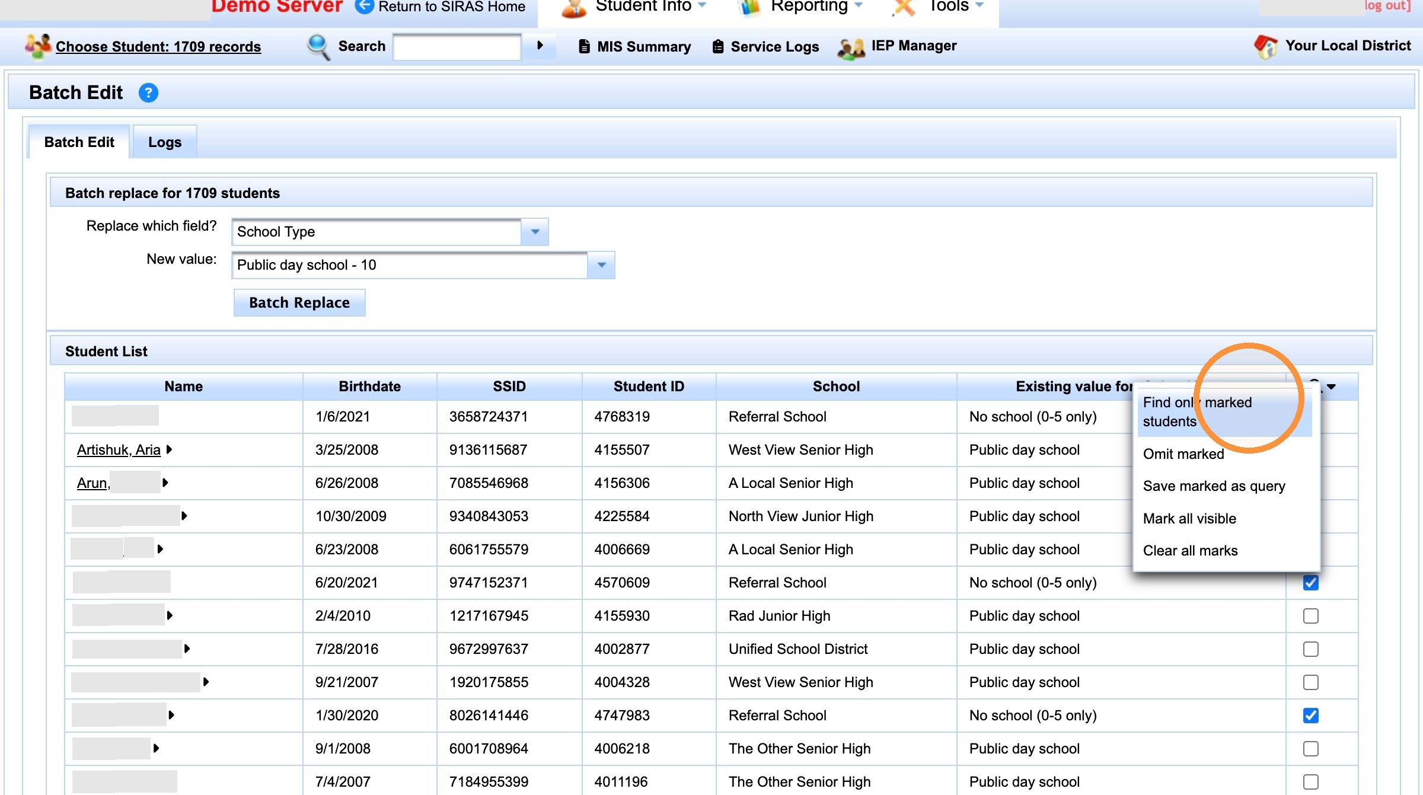Check mark box for Rad Junior High row
Image resolution: width=1423 pixels, height=795 pixels.
tap(1311, 616)
